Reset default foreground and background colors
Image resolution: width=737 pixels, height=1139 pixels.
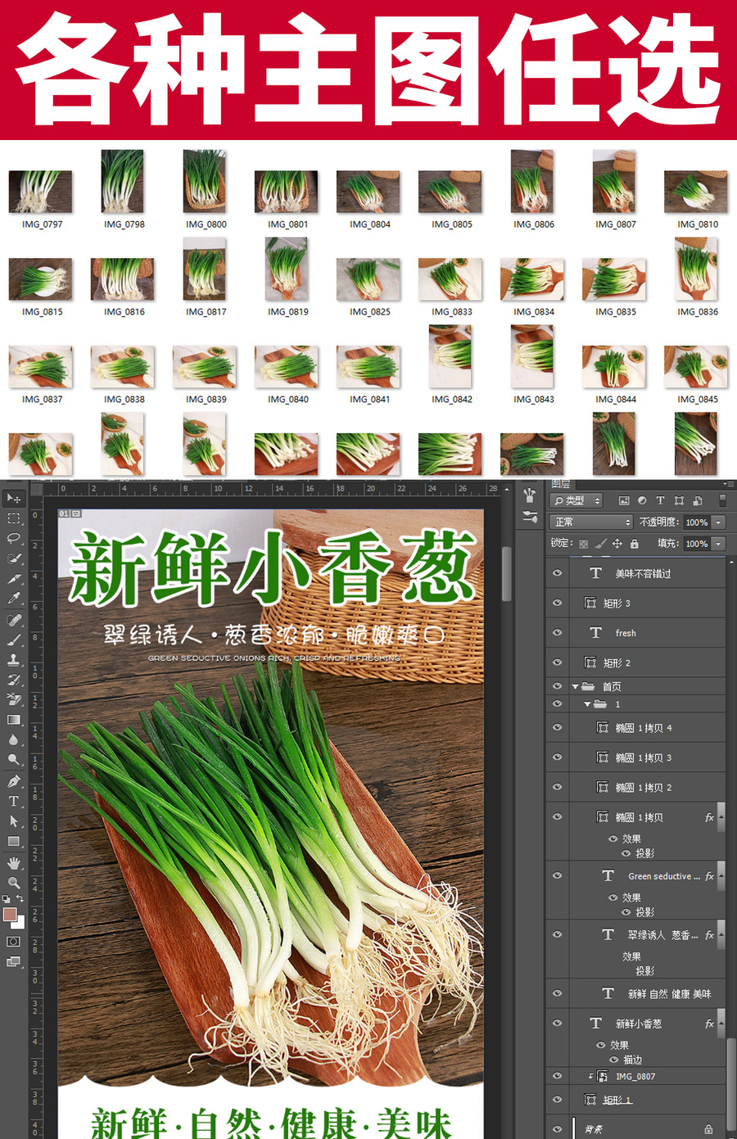pyautogui.click(x=7, y=899)
